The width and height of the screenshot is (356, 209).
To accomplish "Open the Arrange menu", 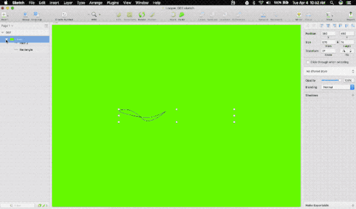I will click(96, 3).
